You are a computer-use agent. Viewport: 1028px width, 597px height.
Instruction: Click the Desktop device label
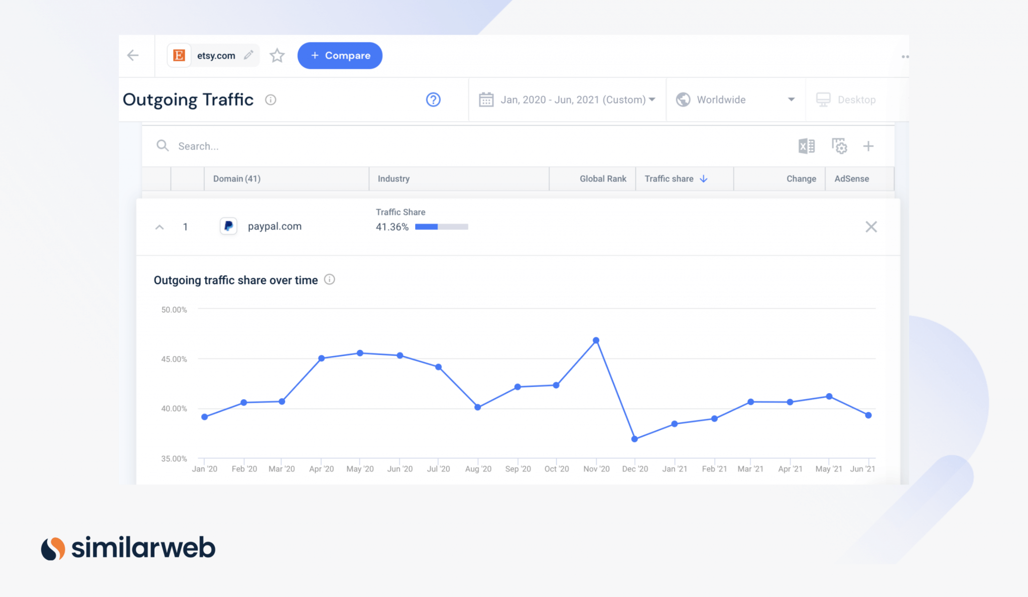pyautogui.click(x=856, y=100)
